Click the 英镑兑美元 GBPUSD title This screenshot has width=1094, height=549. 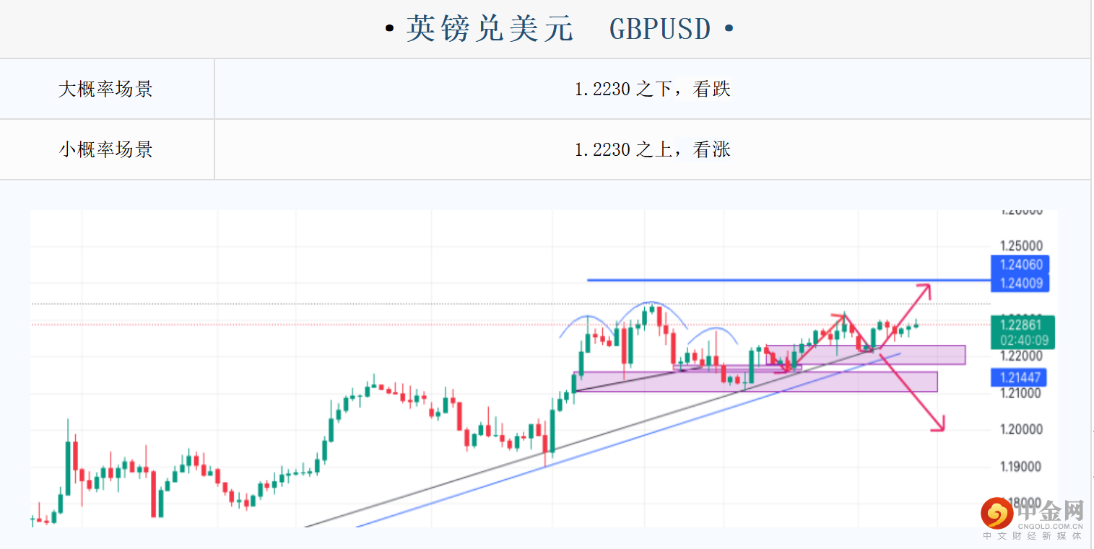pyautogui.click(x=560, y=30)
